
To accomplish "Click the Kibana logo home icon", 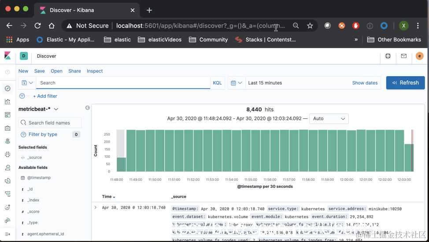I will (x=7, y=56).
